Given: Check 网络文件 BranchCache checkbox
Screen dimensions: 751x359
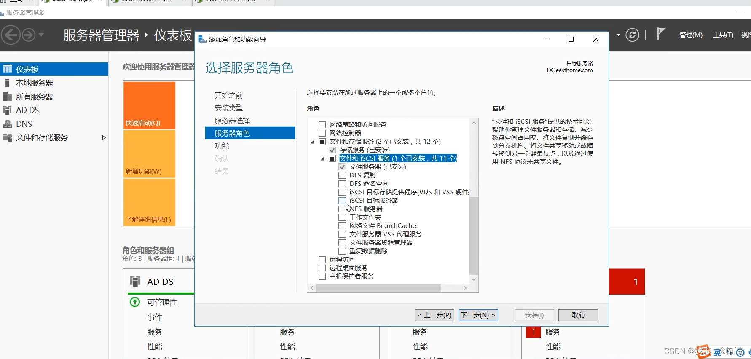Looking at the screenshot, I should click(x=342, y=226).
